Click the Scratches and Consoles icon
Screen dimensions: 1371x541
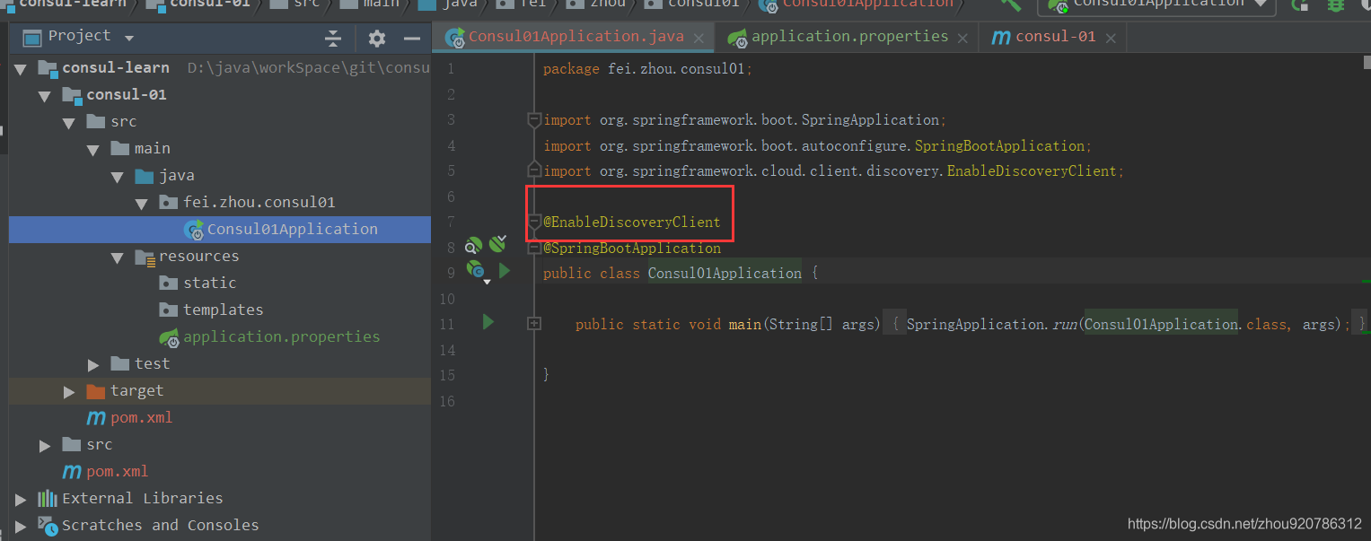[48, 526]
